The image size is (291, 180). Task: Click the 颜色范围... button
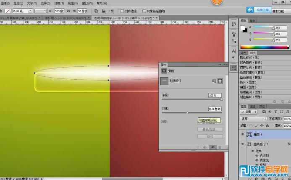click(210, 129)
